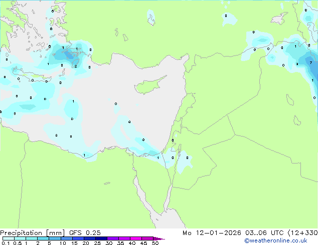Click the "Precipitation" title text
Screen dimensions: 318x245
[21, 233]
